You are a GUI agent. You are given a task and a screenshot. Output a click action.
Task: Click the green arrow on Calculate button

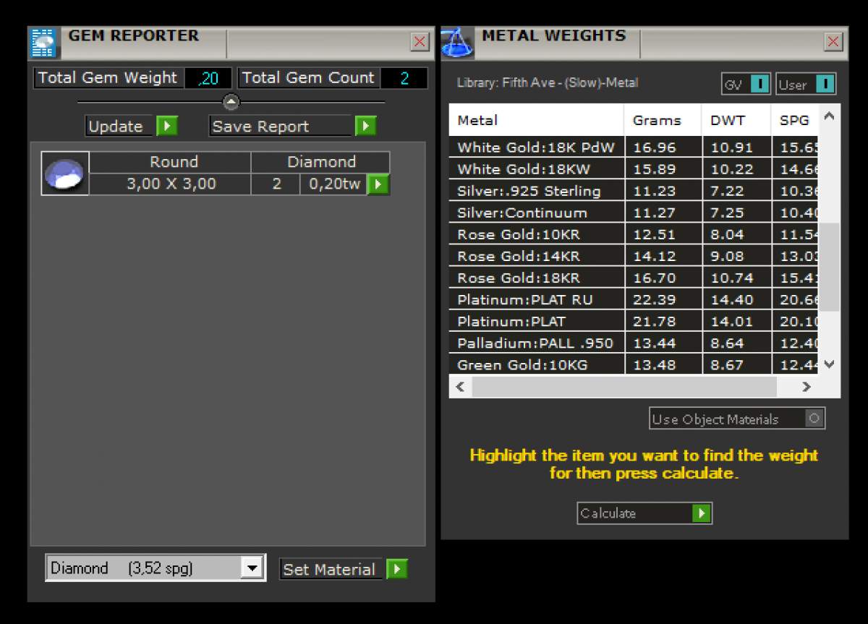(701, 513)
